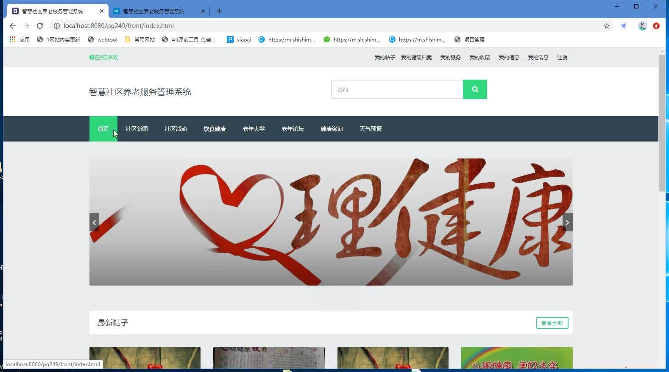Screen dimensions: 669x372
Task: Open the webtool bookmark
Action: tap(103, 39)
